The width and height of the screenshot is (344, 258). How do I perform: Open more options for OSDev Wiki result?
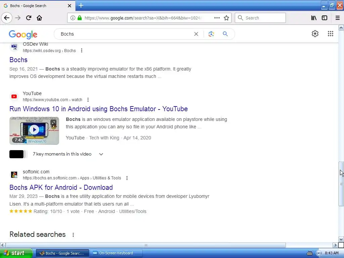82,50
